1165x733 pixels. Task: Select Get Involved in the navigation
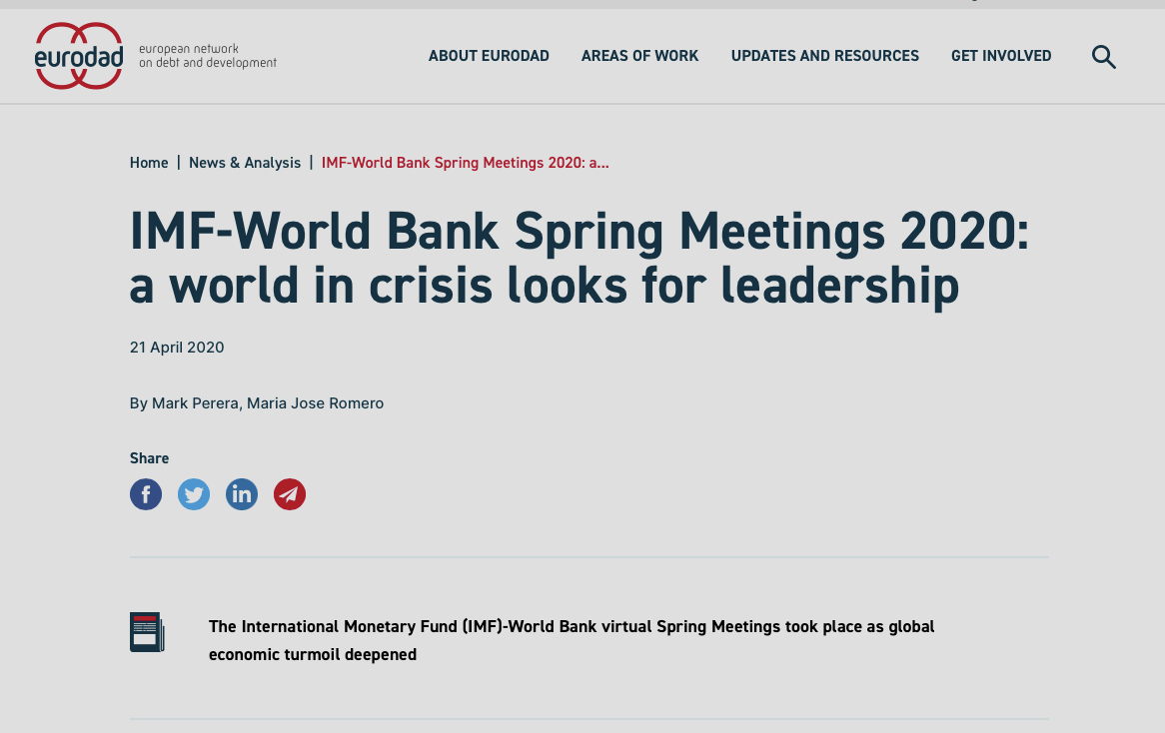pos(1001,56)
